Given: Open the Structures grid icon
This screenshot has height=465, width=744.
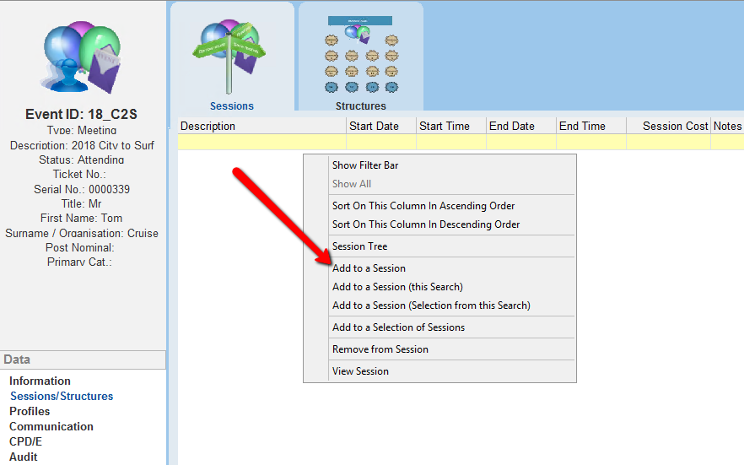Looking at the screenshot, I should (x=361, y=57).
